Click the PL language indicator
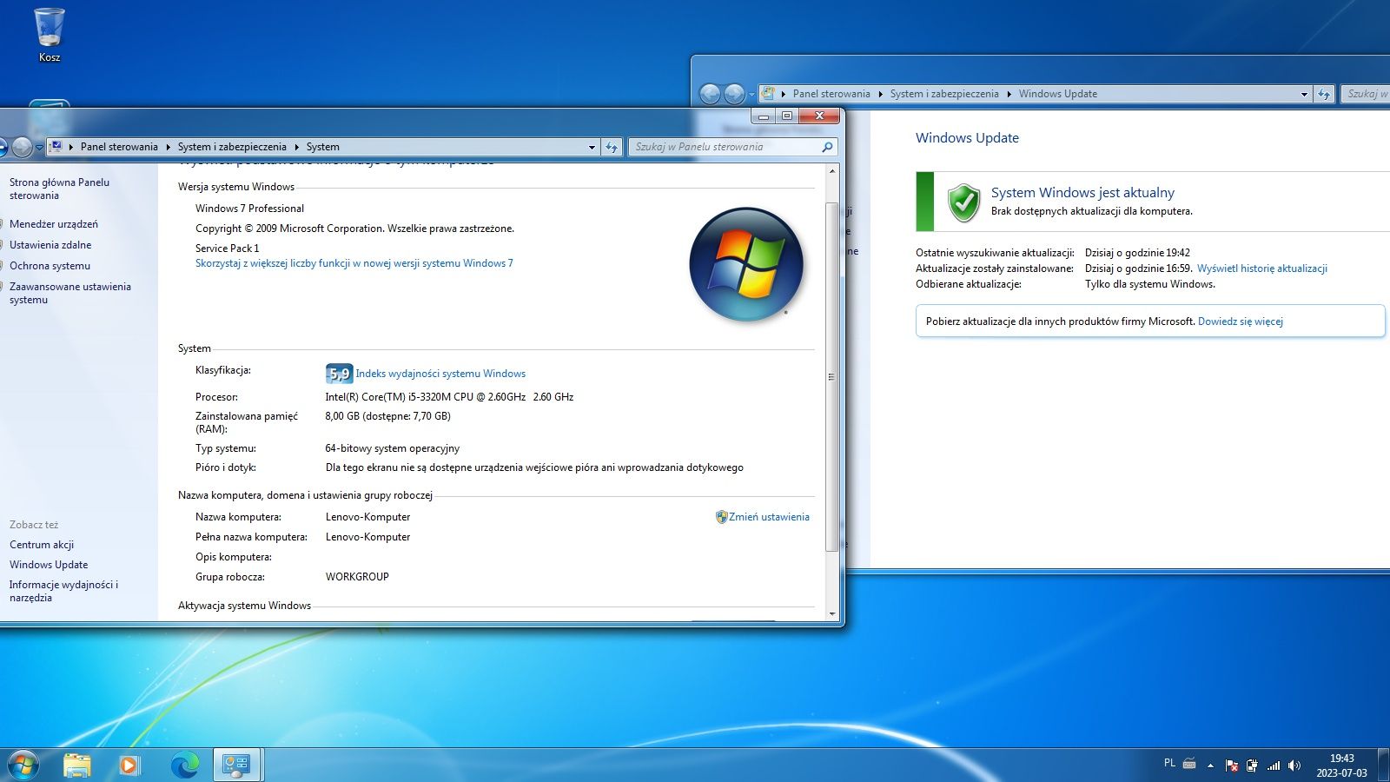The image size is (1390, 782). pyautogui.click(x=1169, y=763)
